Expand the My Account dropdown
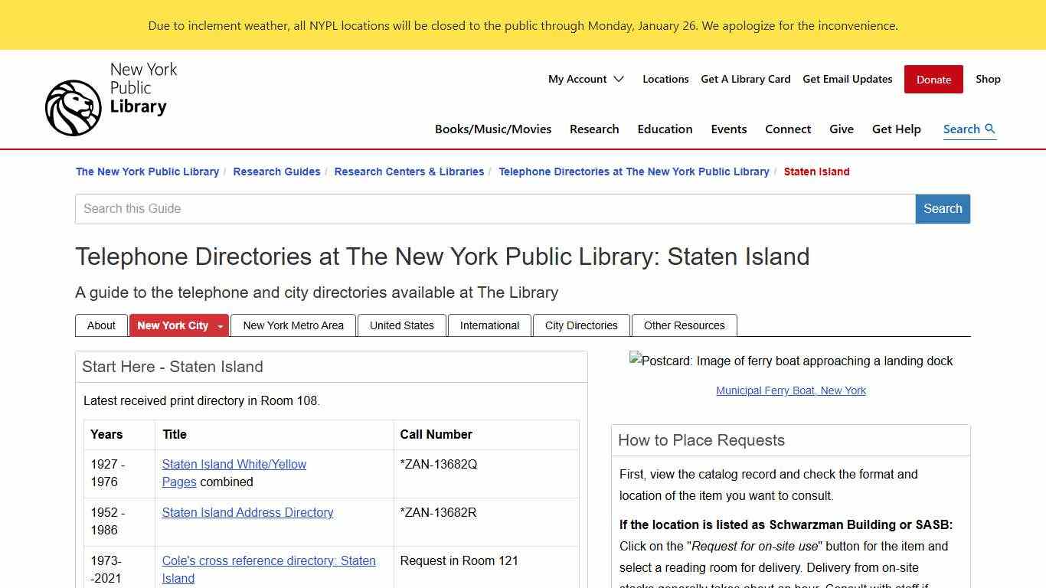This screenshot has width=1046, height=588. [x=586, y=79]
